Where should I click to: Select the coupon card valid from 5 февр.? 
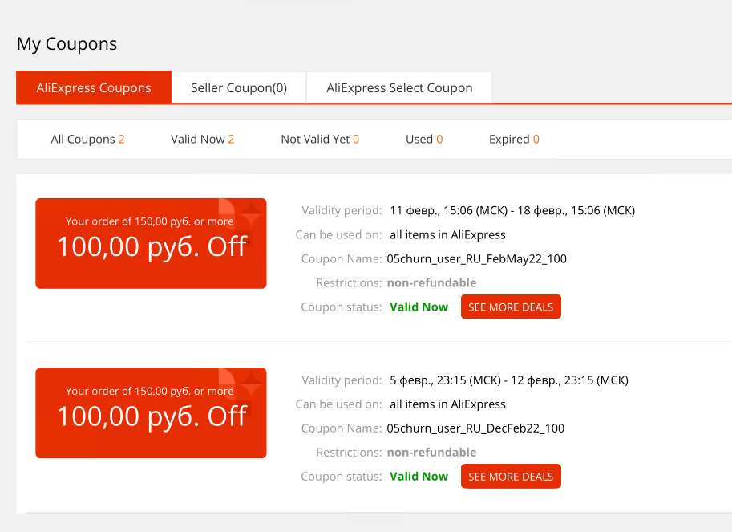coord(151,413)
